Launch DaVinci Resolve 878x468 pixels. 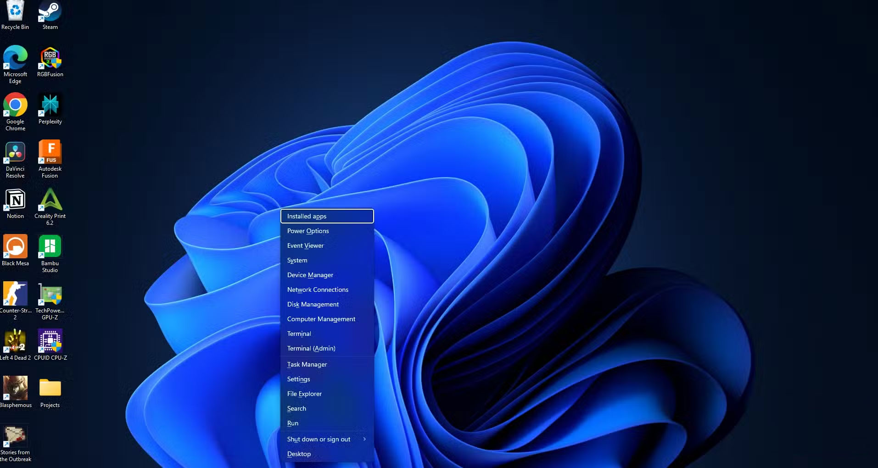click(x=15, y=151)
